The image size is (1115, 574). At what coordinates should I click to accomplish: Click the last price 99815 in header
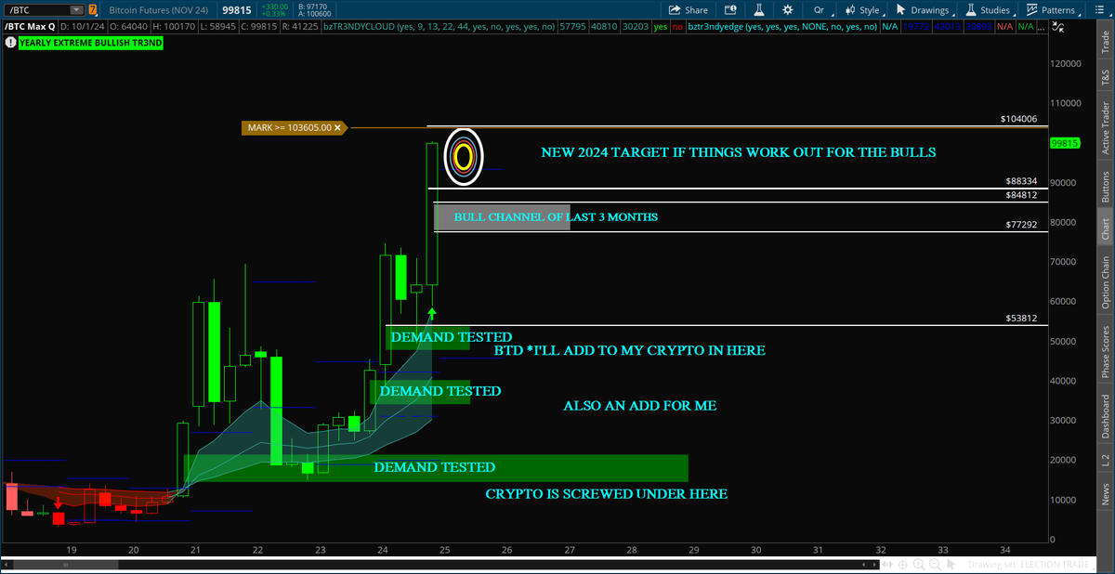(x=237, y=10)
